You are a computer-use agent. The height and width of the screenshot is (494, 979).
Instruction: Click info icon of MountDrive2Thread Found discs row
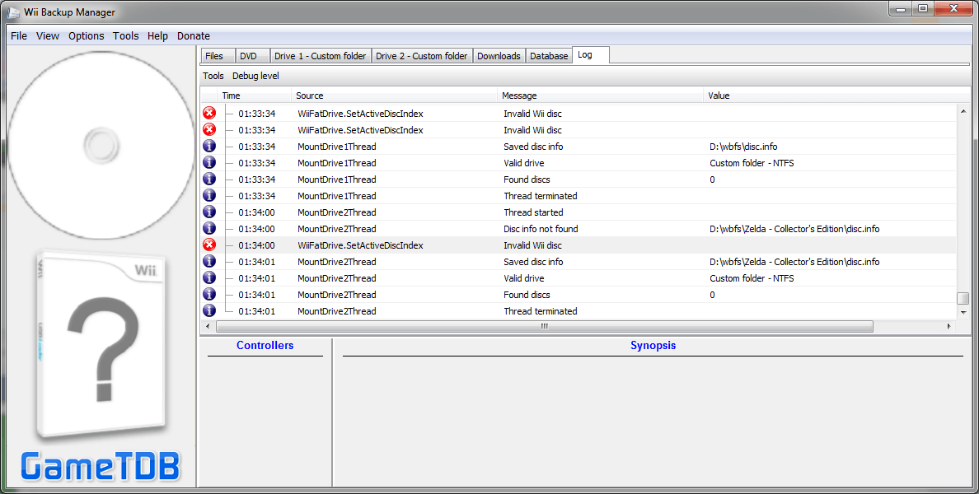coord(209,295)
